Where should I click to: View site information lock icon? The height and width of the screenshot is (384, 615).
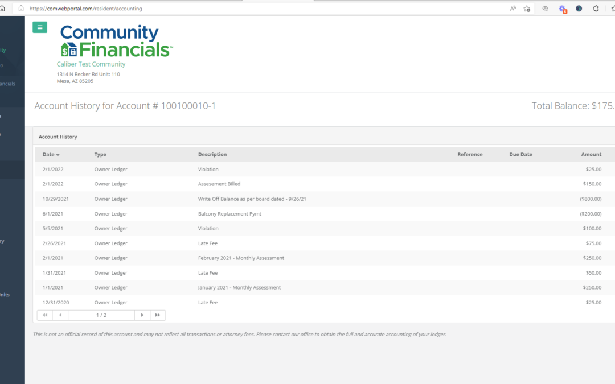click(x=21, y=9)
